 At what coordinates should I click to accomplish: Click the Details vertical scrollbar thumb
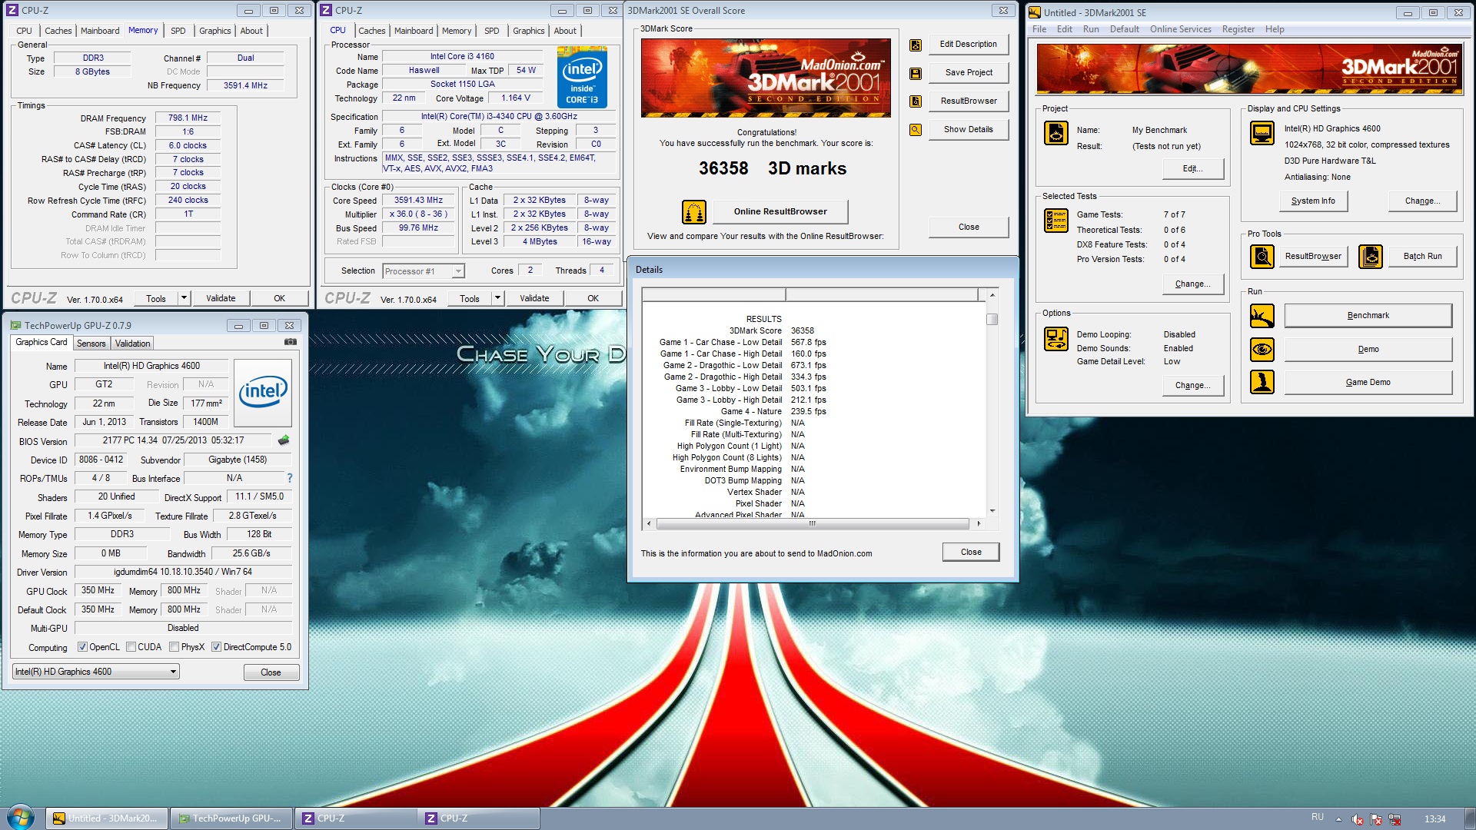click(x=992, y=319)
